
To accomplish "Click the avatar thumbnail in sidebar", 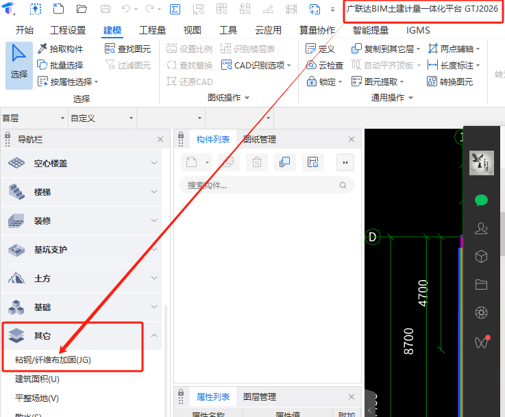I will [481, 163].
